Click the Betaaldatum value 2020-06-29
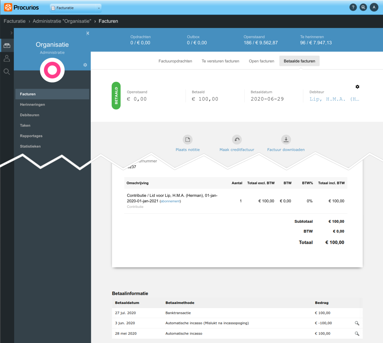Screen dimensions: 383x343 point(267,99)
